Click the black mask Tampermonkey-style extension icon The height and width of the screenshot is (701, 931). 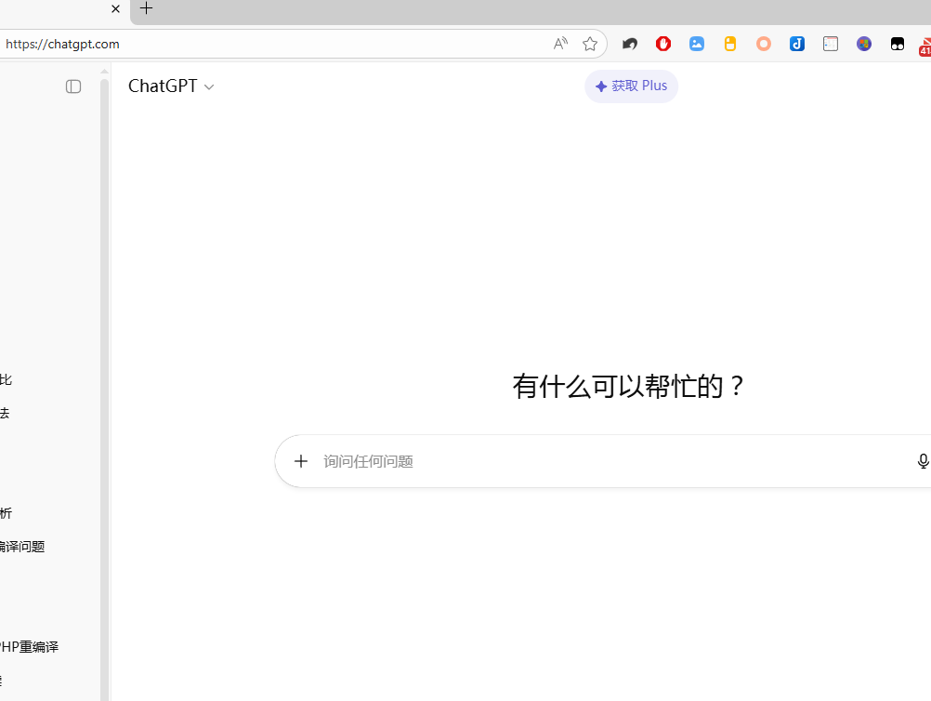[898, 44]
